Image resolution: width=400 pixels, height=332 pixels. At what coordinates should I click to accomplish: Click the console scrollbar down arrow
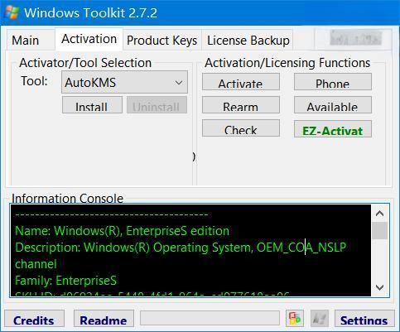[x=380, y=287]
